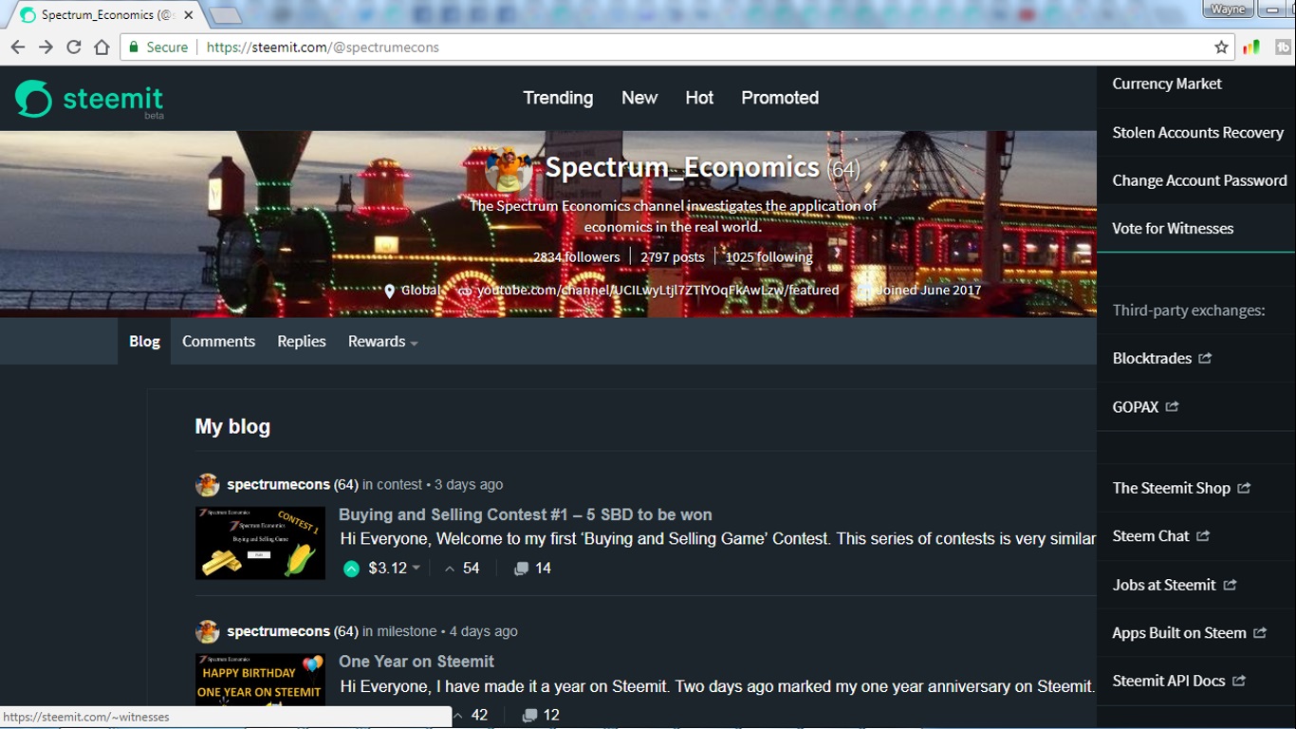Open the Buying and Selling Contest #1 post title
The image size is (1296, 729).
click(x=526, y=514)
